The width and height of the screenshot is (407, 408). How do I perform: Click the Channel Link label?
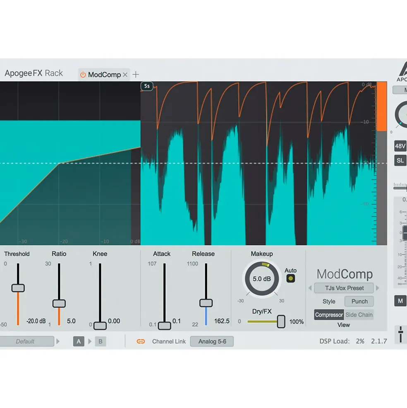[169, 341]
